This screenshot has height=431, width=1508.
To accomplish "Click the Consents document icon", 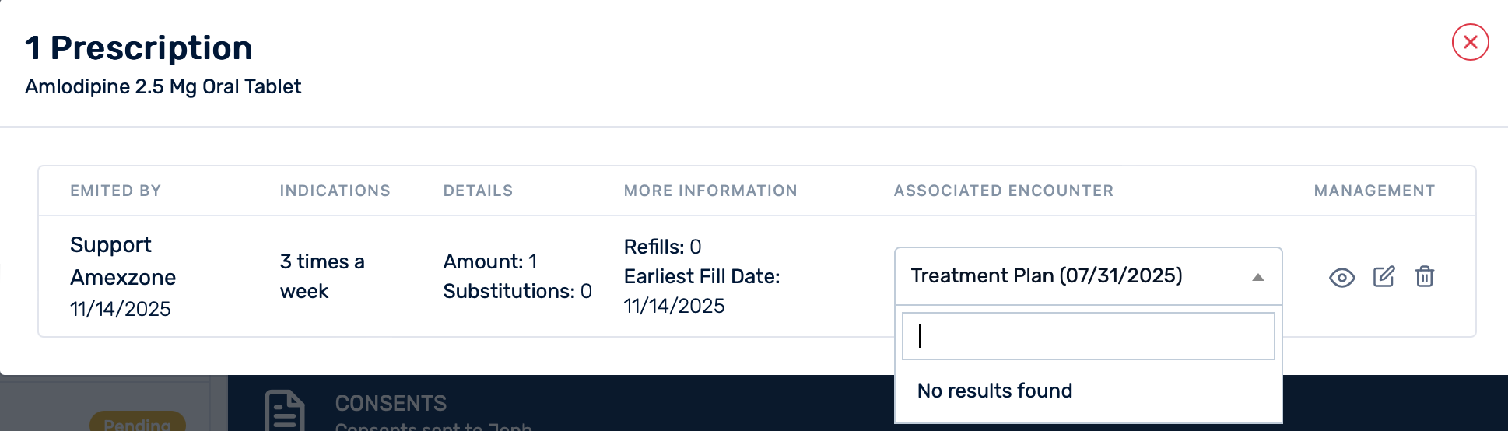I will tap(285, 410).
